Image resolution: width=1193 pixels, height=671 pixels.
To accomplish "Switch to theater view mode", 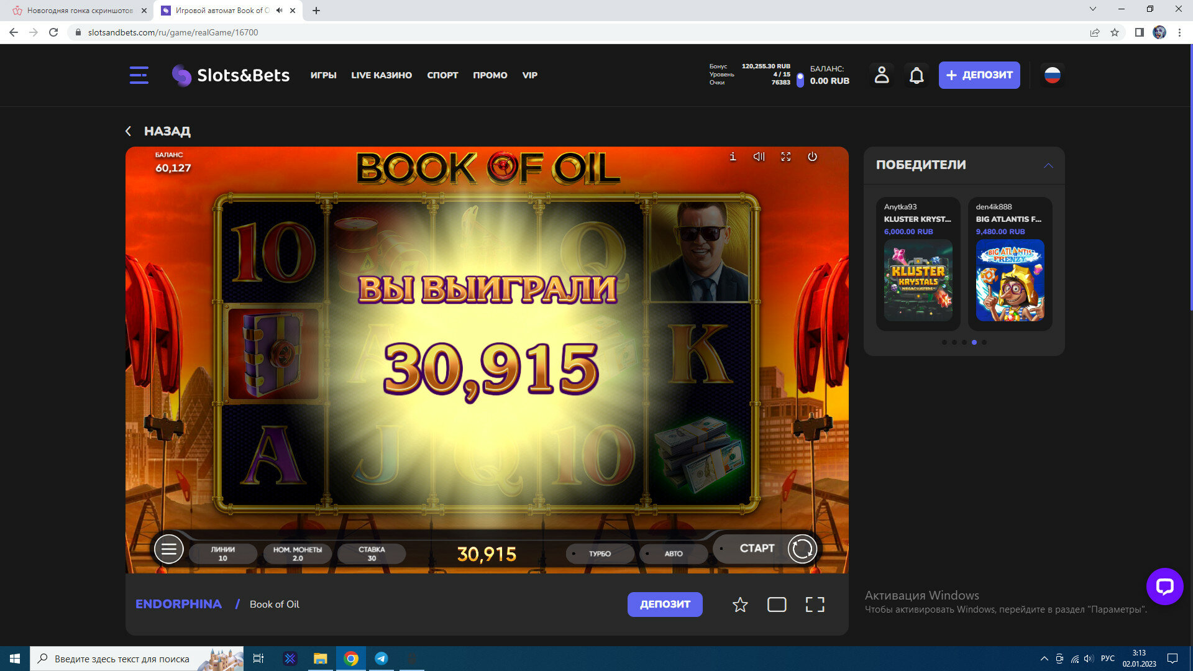I will pyautogui.click(x=777, y=605).
